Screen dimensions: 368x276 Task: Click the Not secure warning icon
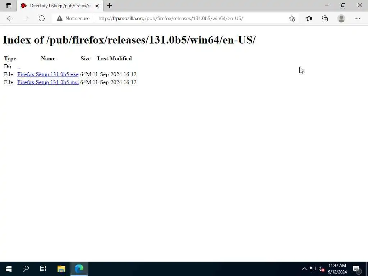pos(60,18)
